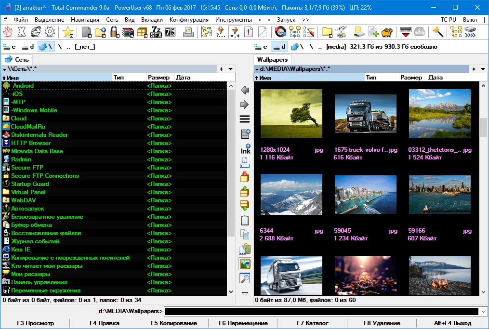489x329 pixels.
Task: Click the WinRAR books archive icon
Action: [128, 32]
